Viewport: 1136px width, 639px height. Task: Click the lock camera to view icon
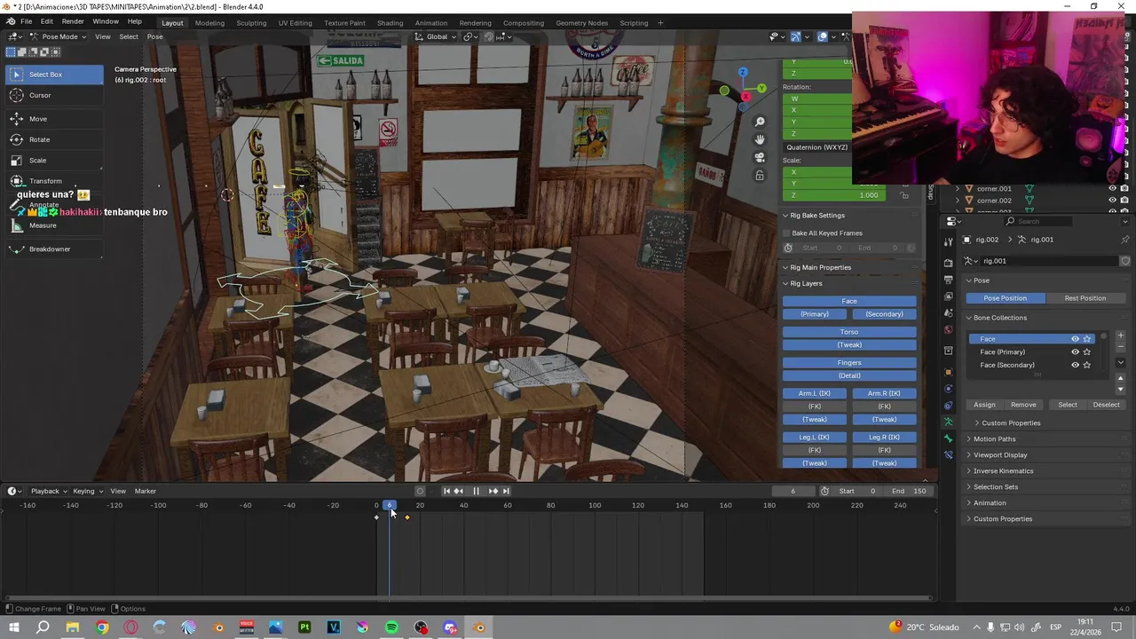pyautogui.click(x=760, y=176)
